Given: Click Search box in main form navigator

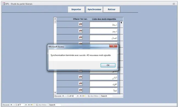Looking at the screenshot, I should [x=55, y=105].
